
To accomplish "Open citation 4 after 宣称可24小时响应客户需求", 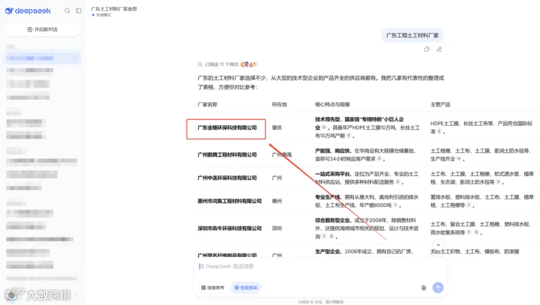I will [379, 159].
